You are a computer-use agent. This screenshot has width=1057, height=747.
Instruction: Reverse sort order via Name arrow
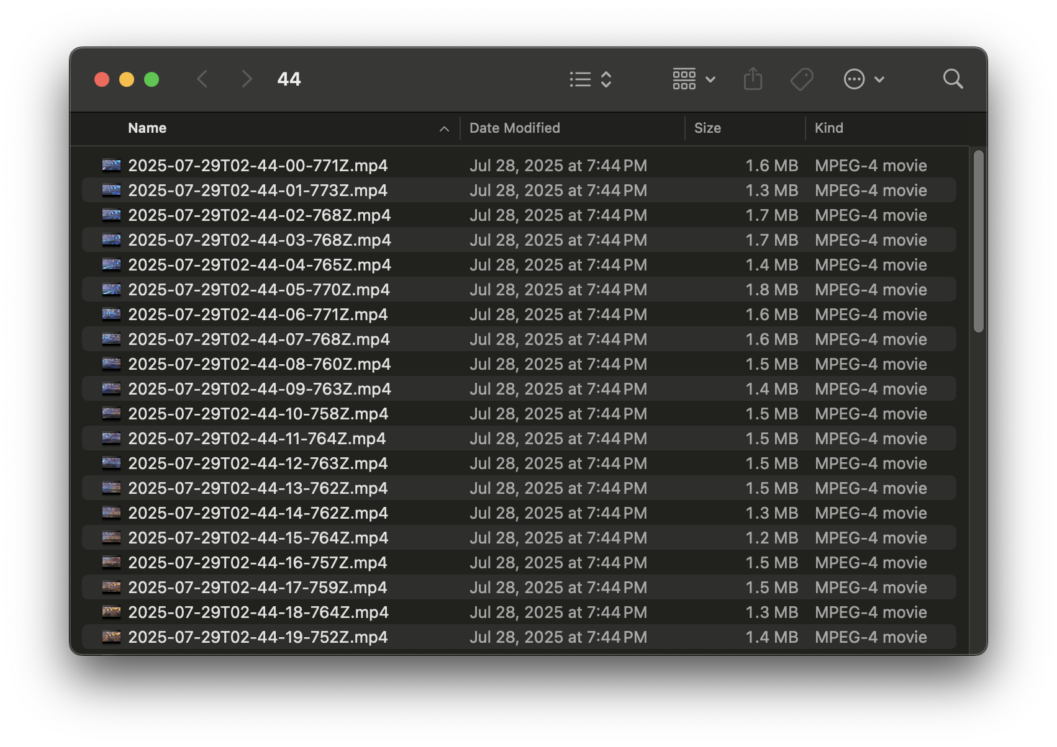pos(444,129)
